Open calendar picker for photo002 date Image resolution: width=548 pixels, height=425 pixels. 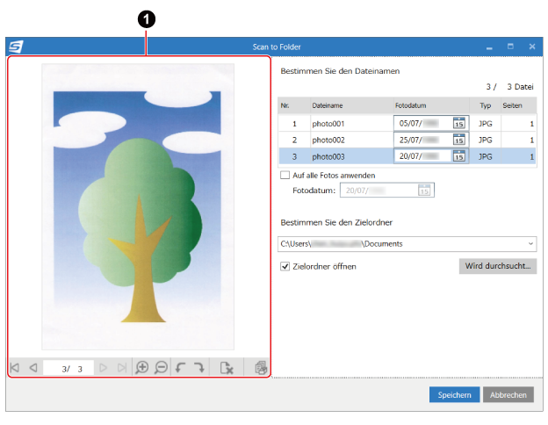(459, 140)
